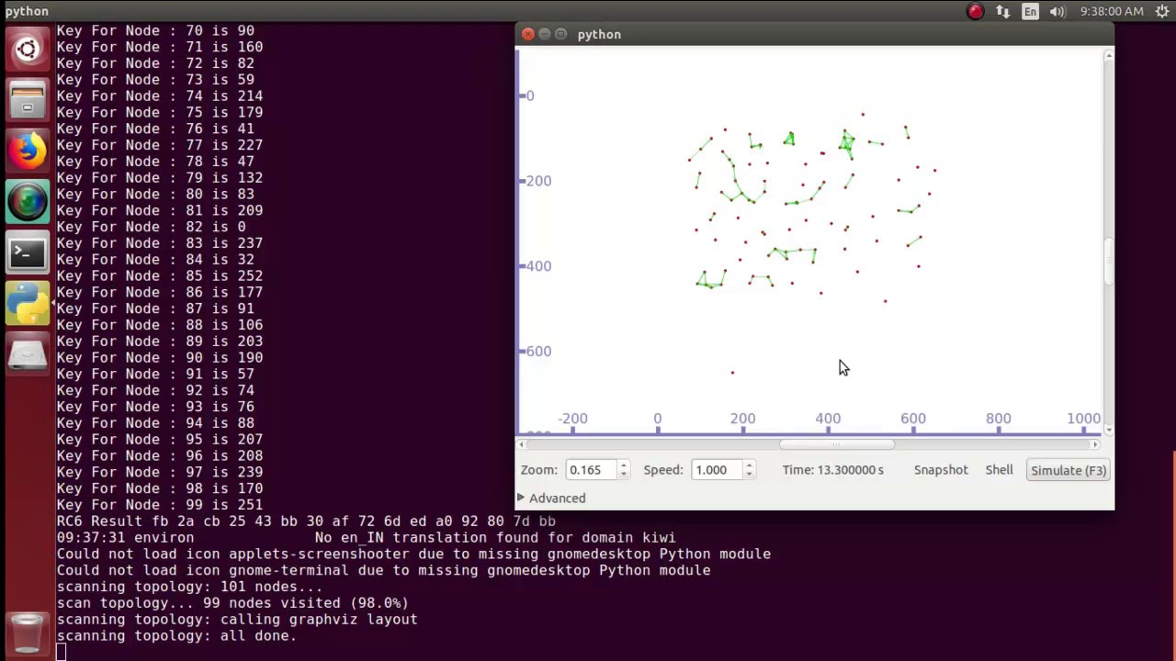Click 'Key For Node : 85 is 252' line

pyautogui.click(x=160, y=276)
